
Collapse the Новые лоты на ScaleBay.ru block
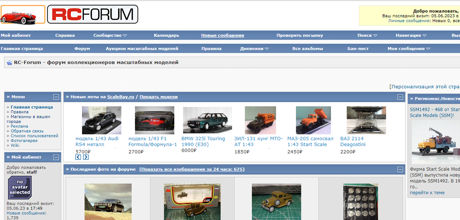[x=400, y=97]
